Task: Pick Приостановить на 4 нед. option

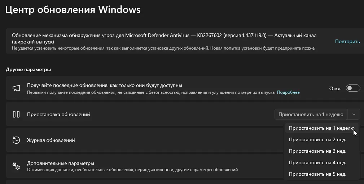Action: (317, 162)
